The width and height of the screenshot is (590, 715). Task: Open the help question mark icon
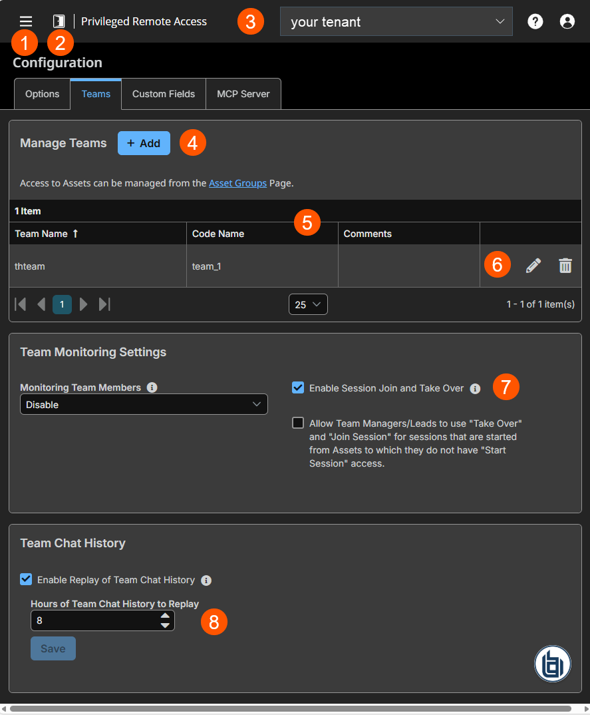click(x=535, y=21)
